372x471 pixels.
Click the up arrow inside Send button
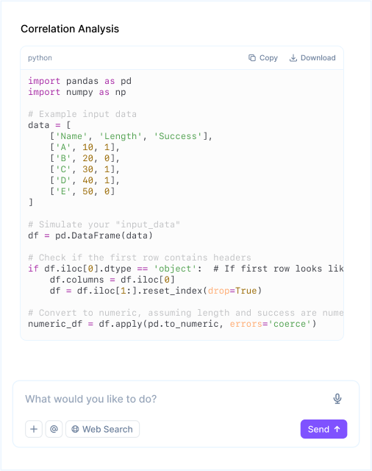(337, 429)
